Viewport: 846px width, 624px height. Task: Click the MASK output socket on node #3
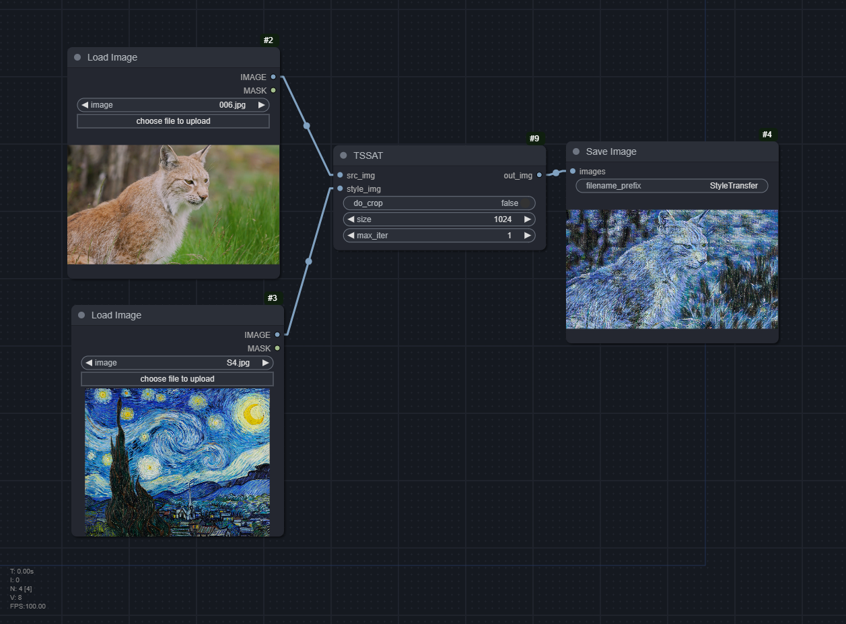[x=277, y=348]
